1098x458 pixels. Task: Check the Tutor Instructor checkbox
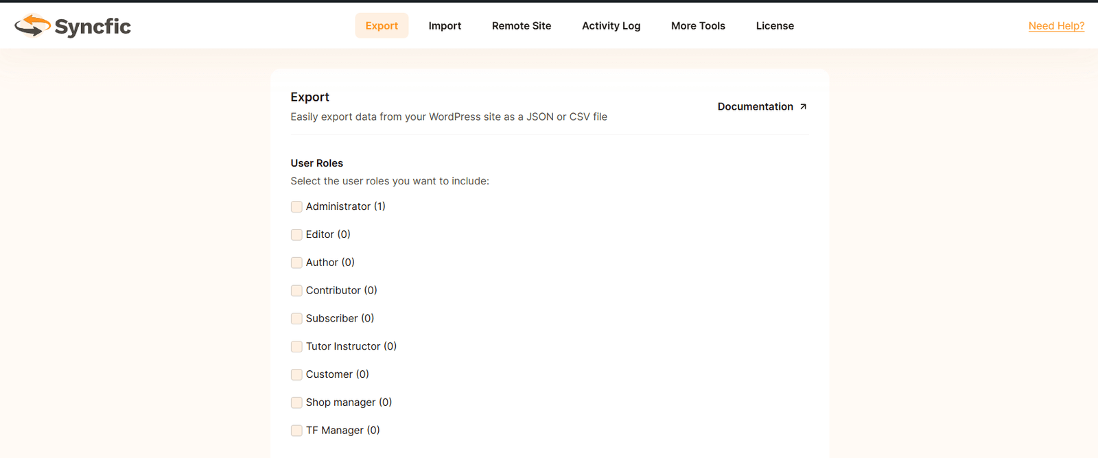point(296,347)
